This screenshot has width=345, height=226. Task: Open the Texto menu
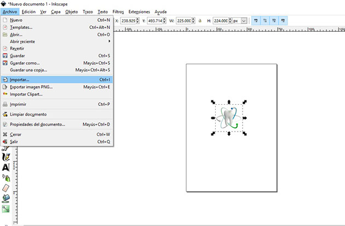103,11
